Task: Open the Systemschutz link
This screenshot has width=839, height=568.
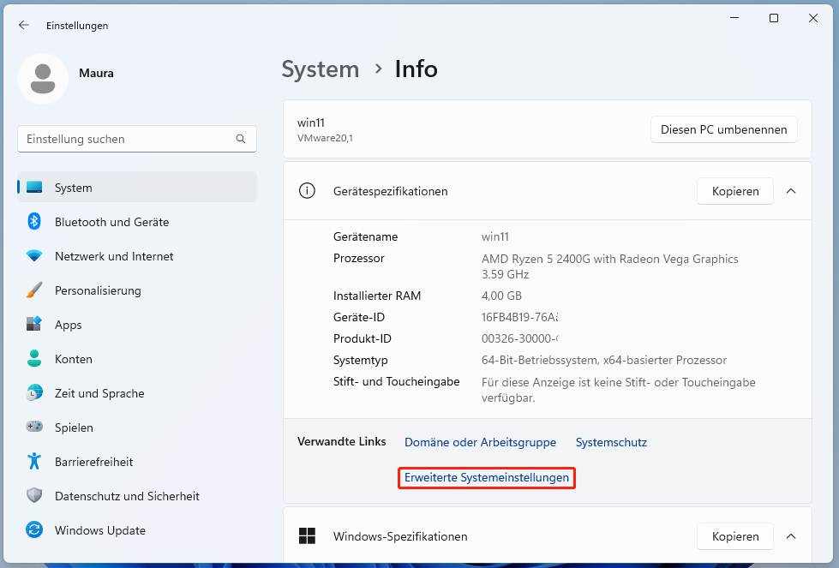Action: [x=611, y=442]
